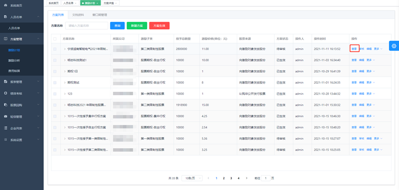Expand the row 期权1日
399x190 pixels.
64,72
